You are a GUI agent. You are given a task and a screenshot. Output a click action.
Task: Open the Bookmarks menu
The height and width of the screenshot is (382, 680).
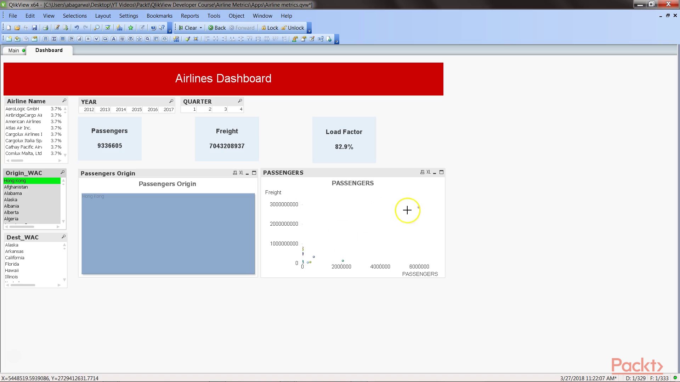point(159,16)
